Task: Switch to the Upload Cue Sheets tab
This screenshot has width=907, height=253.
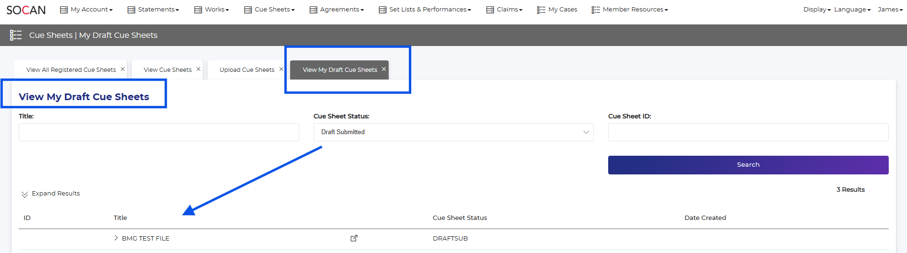Action: click(246, 70)
